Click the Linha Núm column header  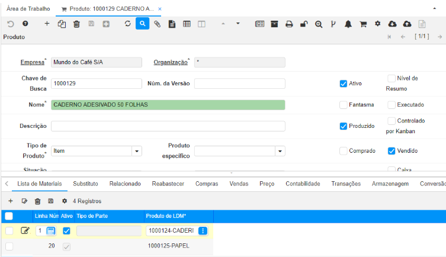[46, 216]
